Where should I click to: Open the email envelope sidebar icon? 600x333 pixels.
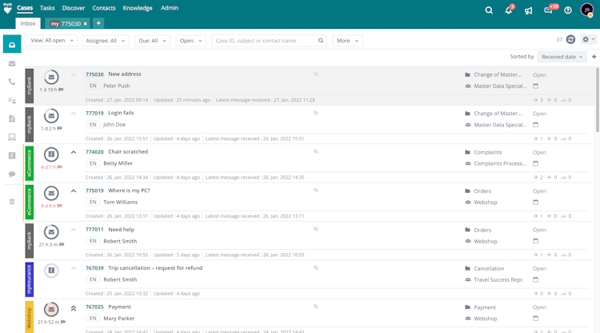pyautogui.click(x=12, y=63)
